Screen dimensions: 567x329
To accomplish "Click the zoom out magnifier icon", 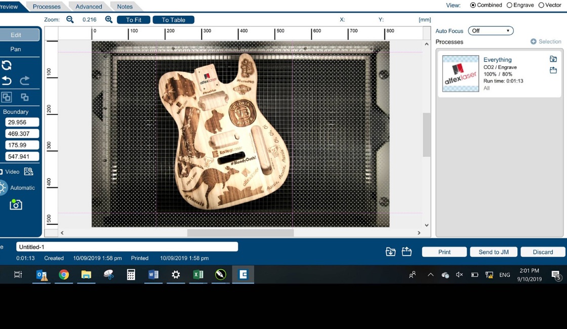I will pos(70,20).
